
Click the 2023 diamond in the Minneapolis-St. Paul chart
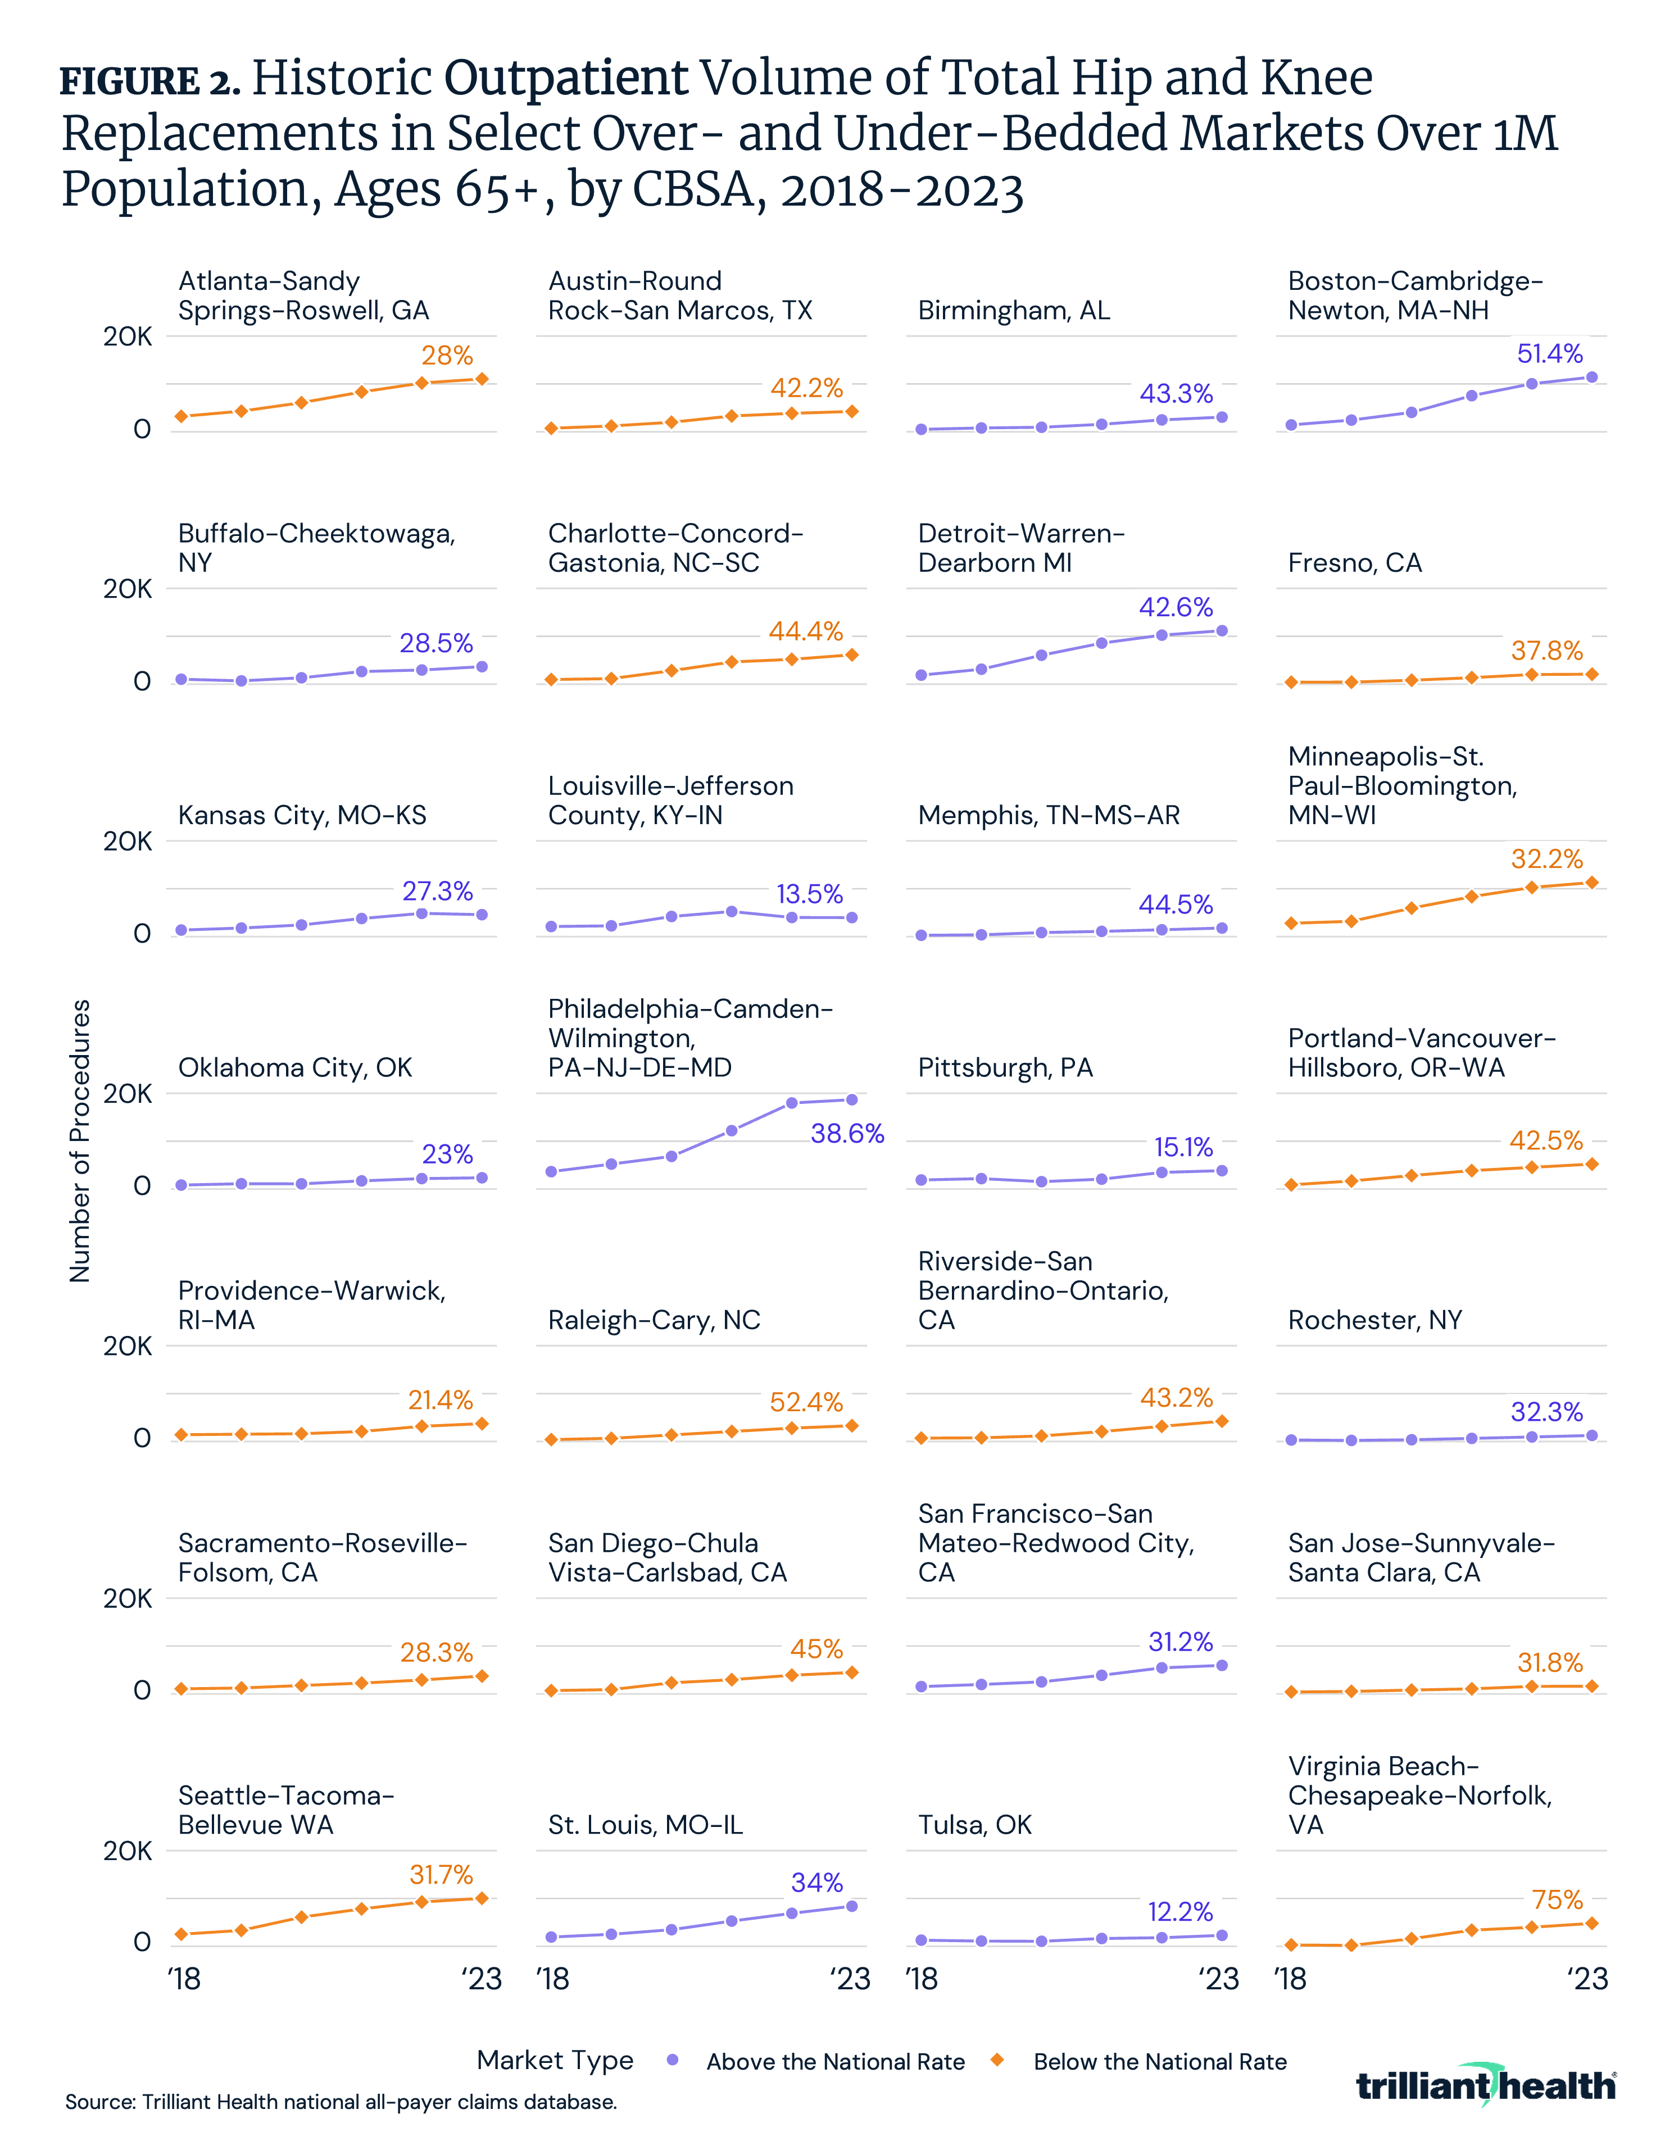(x=1591, y=883)
